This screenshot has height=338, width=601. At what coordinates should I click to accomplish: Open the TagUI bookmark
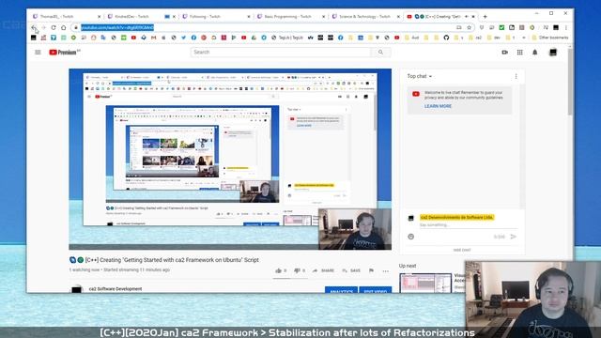287,38
